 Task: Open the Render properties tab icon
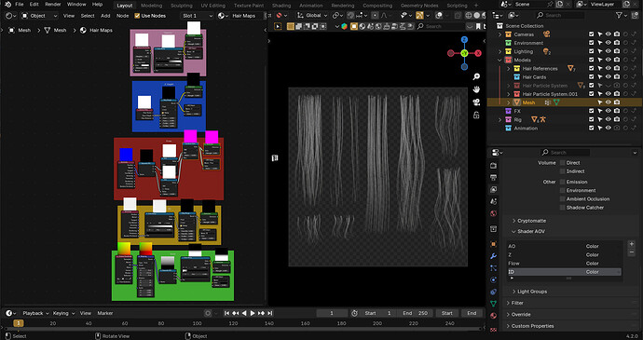493,165
